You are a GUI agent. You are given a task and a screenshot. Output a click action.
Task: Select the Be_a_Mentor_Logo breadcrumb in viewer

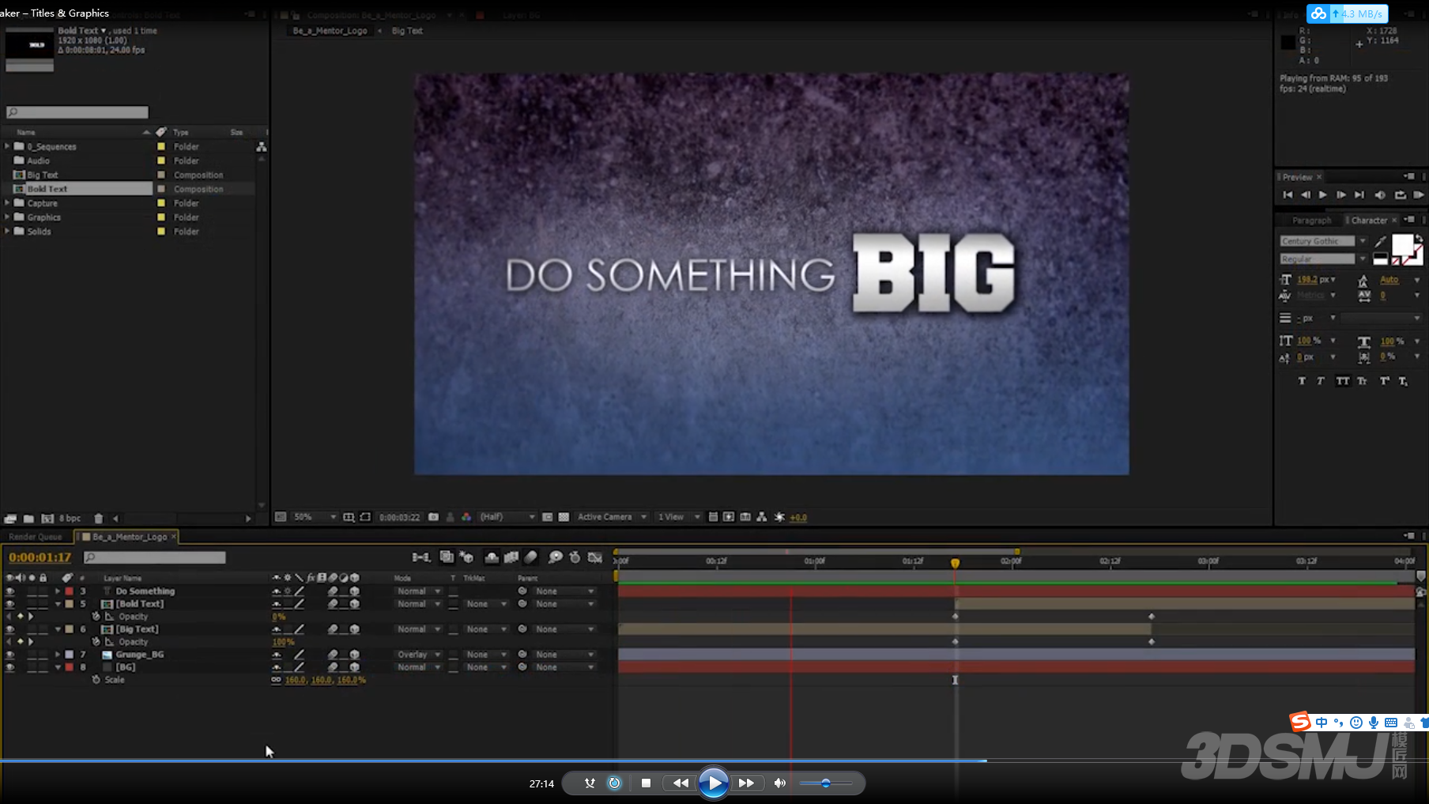click(x=330, y=31)
